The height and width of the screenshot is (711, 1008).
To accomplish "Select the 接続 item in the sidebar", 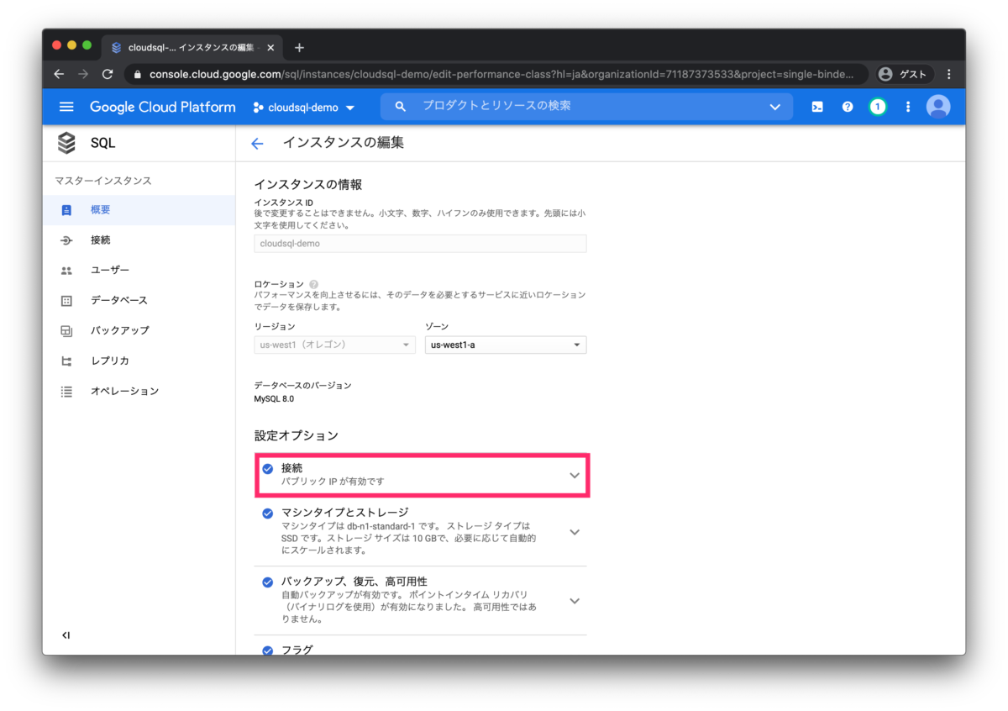I will tap(101, 240).
